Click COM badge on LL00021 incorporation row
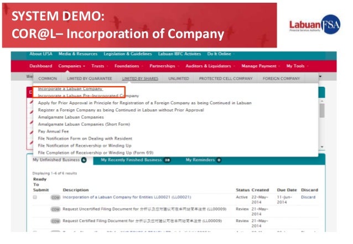Screen dimensions: 353x244 coord(55,198)
